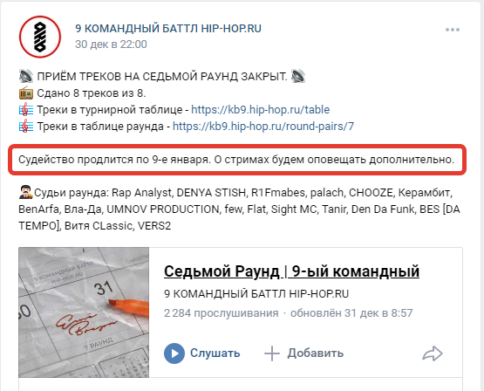
Task: Click the judge emoji before Судьи раунда
Action: pos(25,192)
